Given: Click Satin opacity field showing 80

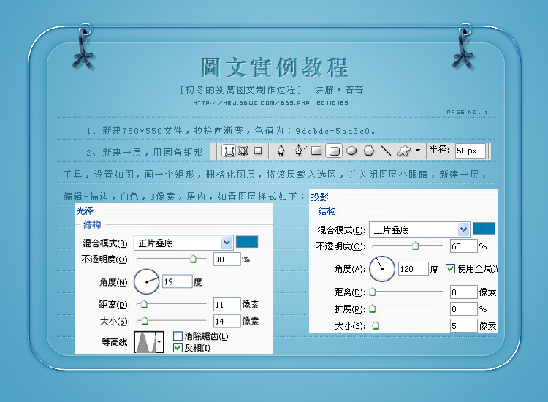Looking at the screenshot, I should [227, 259].
